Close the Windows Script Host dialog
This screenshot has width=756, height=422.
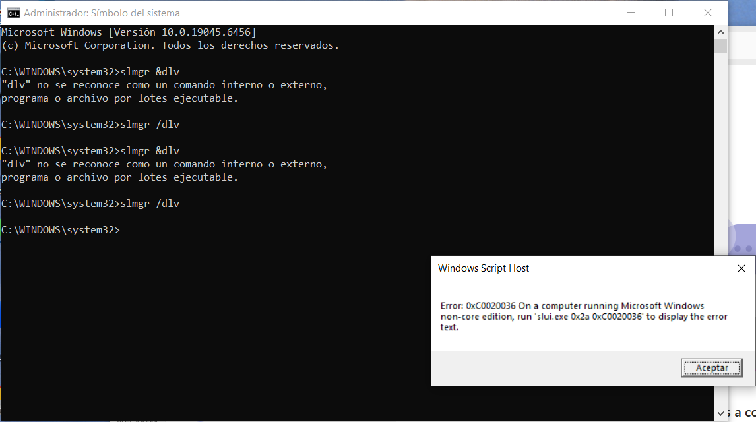click(741, 268)
